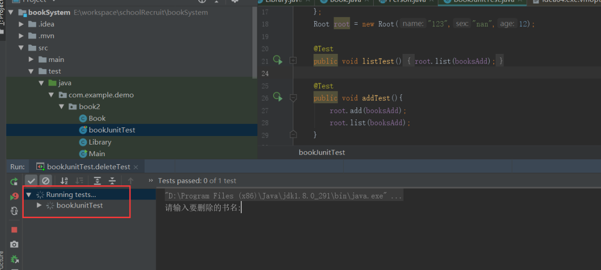This screenshot has width=601, height=270.
Task: Sort test results alphabetically
Action: coord(64,181)
